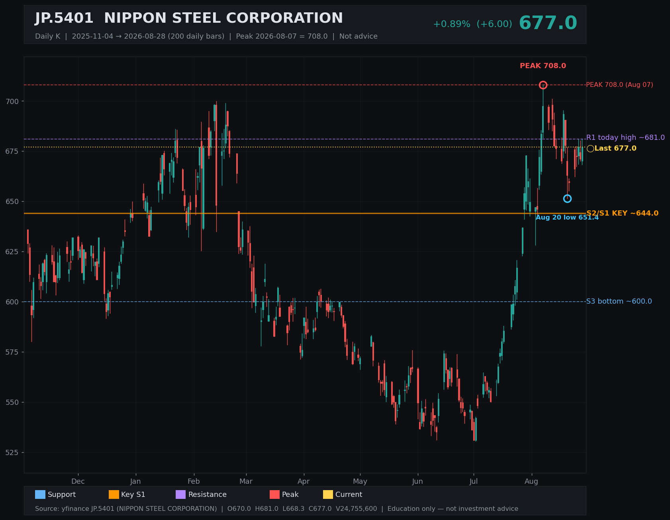Click the Feb label on the date axis
This screenshot has height=520, width=670.
194,481
